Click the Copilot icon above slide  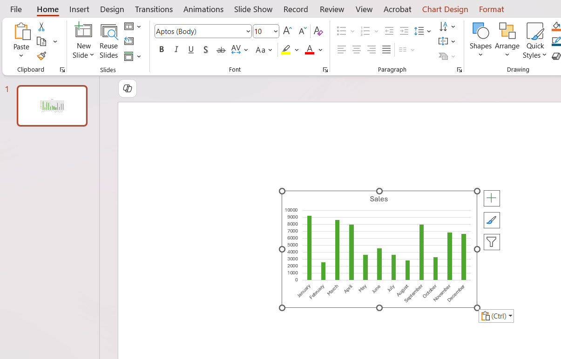click(x=128, y=88)
